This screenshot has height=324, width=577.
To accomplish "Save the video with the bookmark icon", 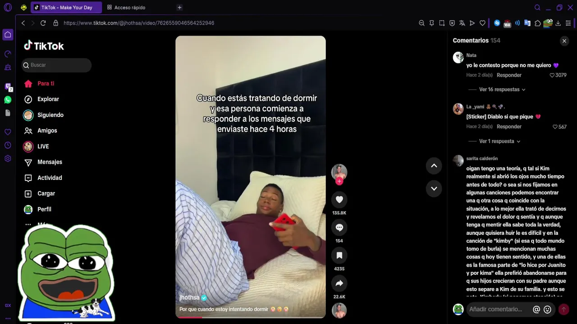I will coord(339,255).
